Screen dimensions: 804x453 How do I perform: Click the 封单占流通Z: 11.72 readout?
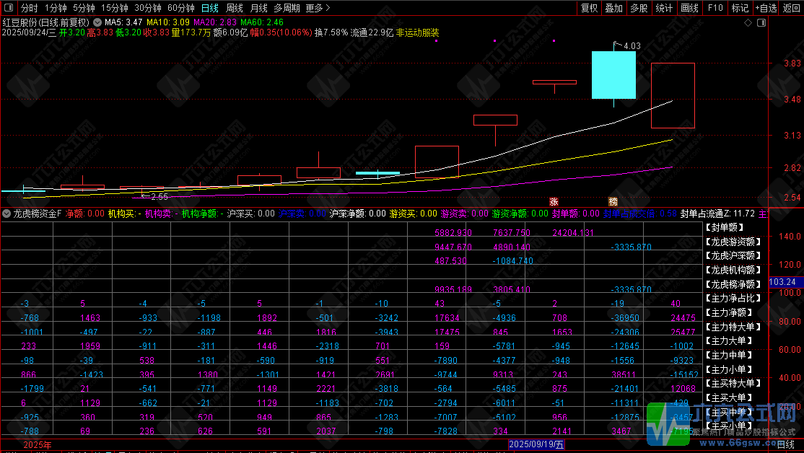[x=717, y=214]
